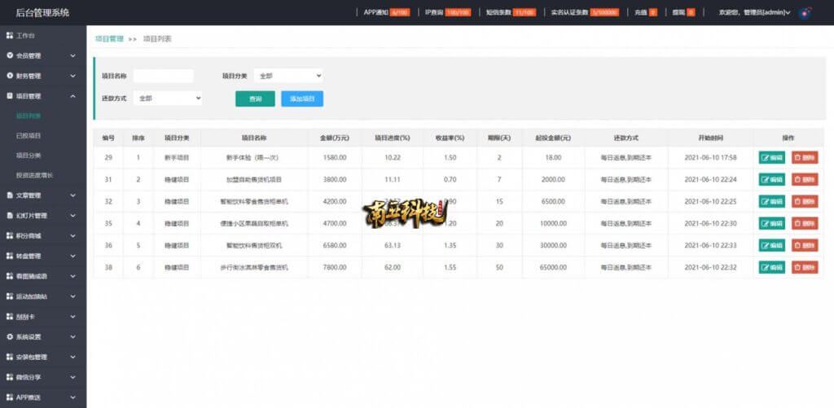
Task: Open the 项目分类 category dropdown
Action: pos(288,76)
